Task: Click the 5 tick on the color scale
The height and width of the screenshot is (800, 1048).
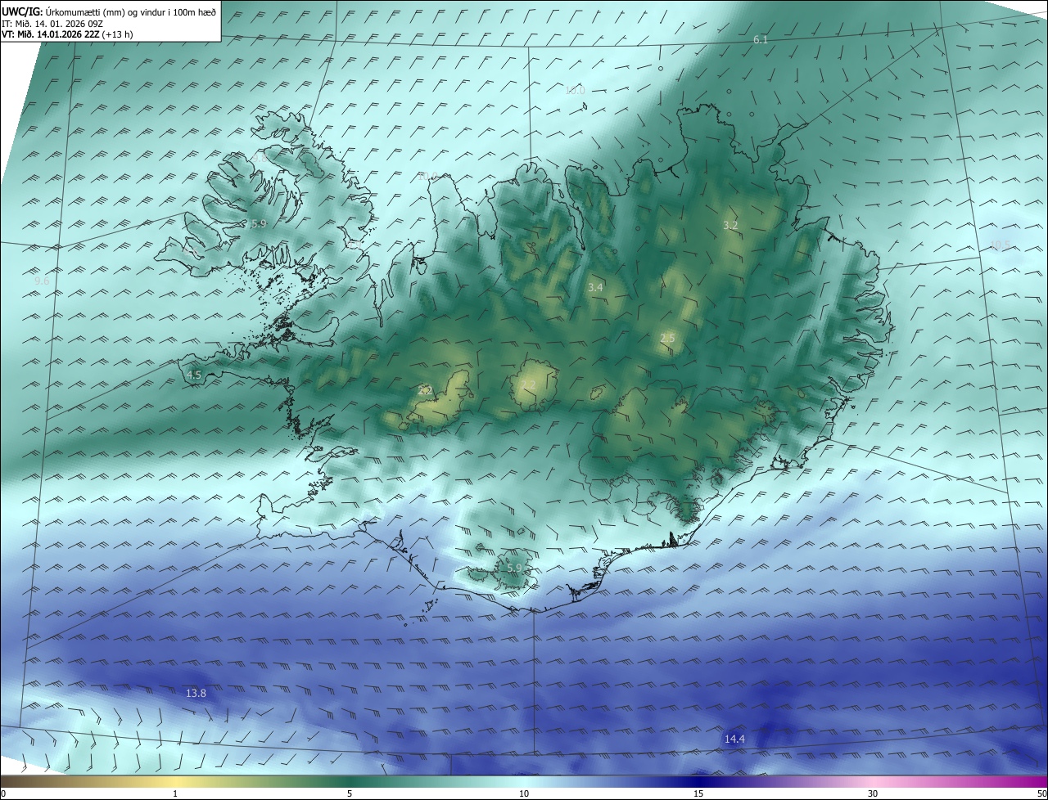Action: 350,793
